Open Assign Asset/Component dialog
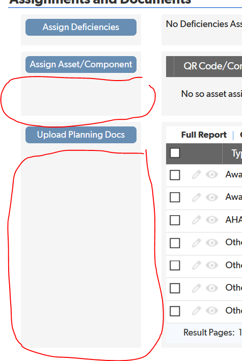Viewport: 242px width, 361px height. (81, 64)
